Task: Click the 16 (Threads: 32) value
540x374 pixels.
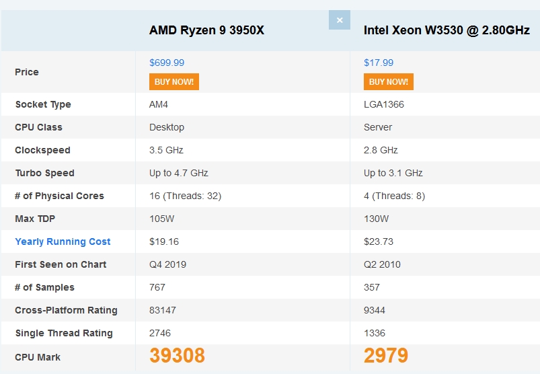Action: [186, 196]
